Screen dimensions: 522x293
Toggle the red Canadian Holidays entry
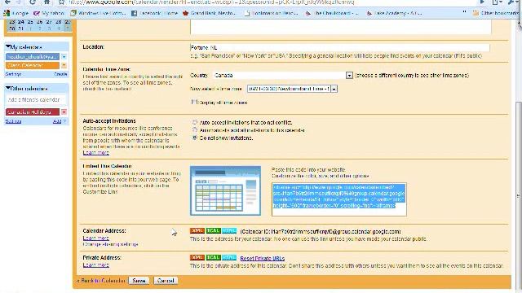[33, 112]
